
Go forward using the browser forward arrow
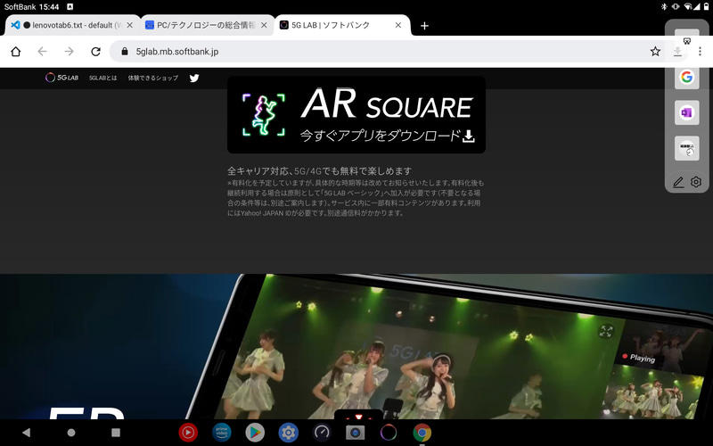tap(70, 52)
